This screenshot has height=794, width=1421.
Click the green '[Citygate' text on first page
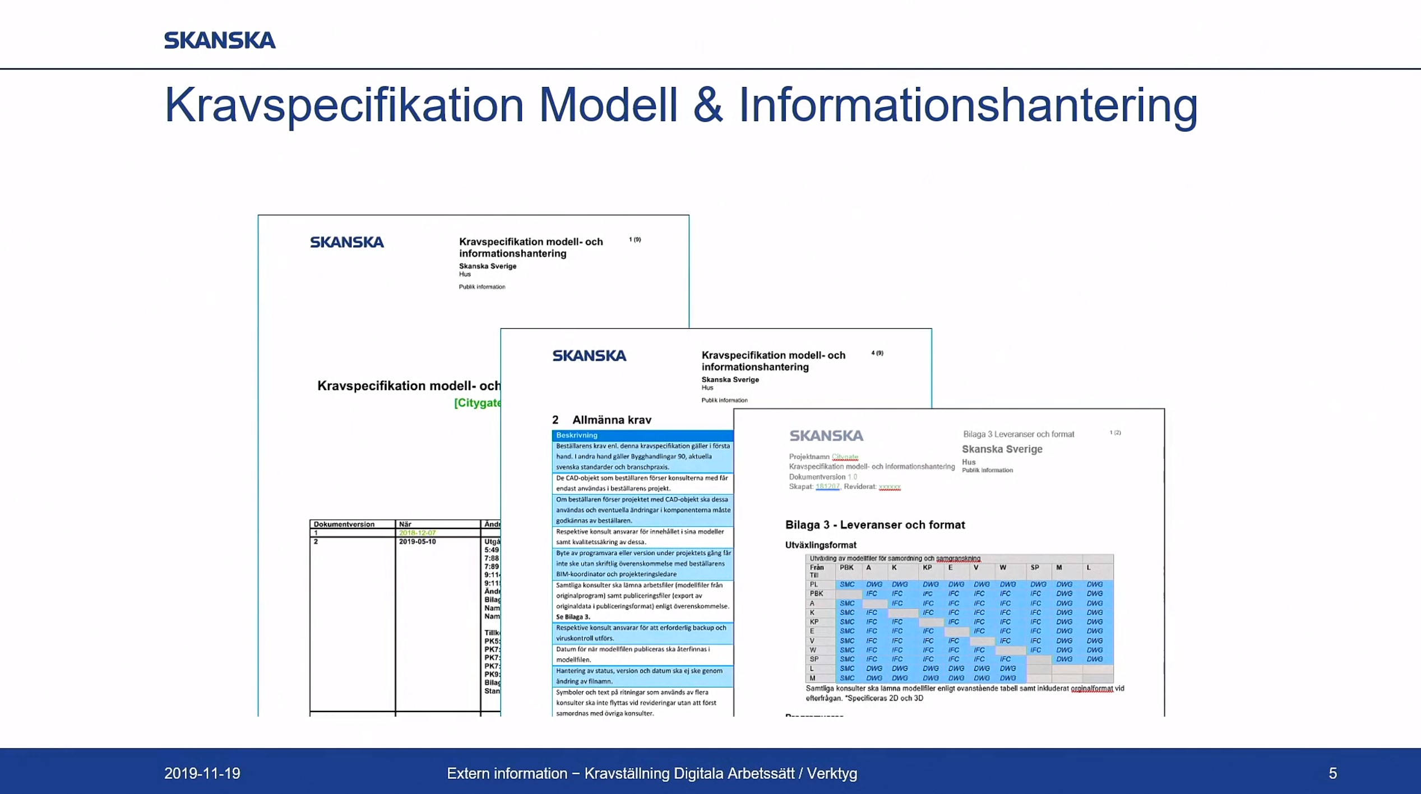click(477, 403)
